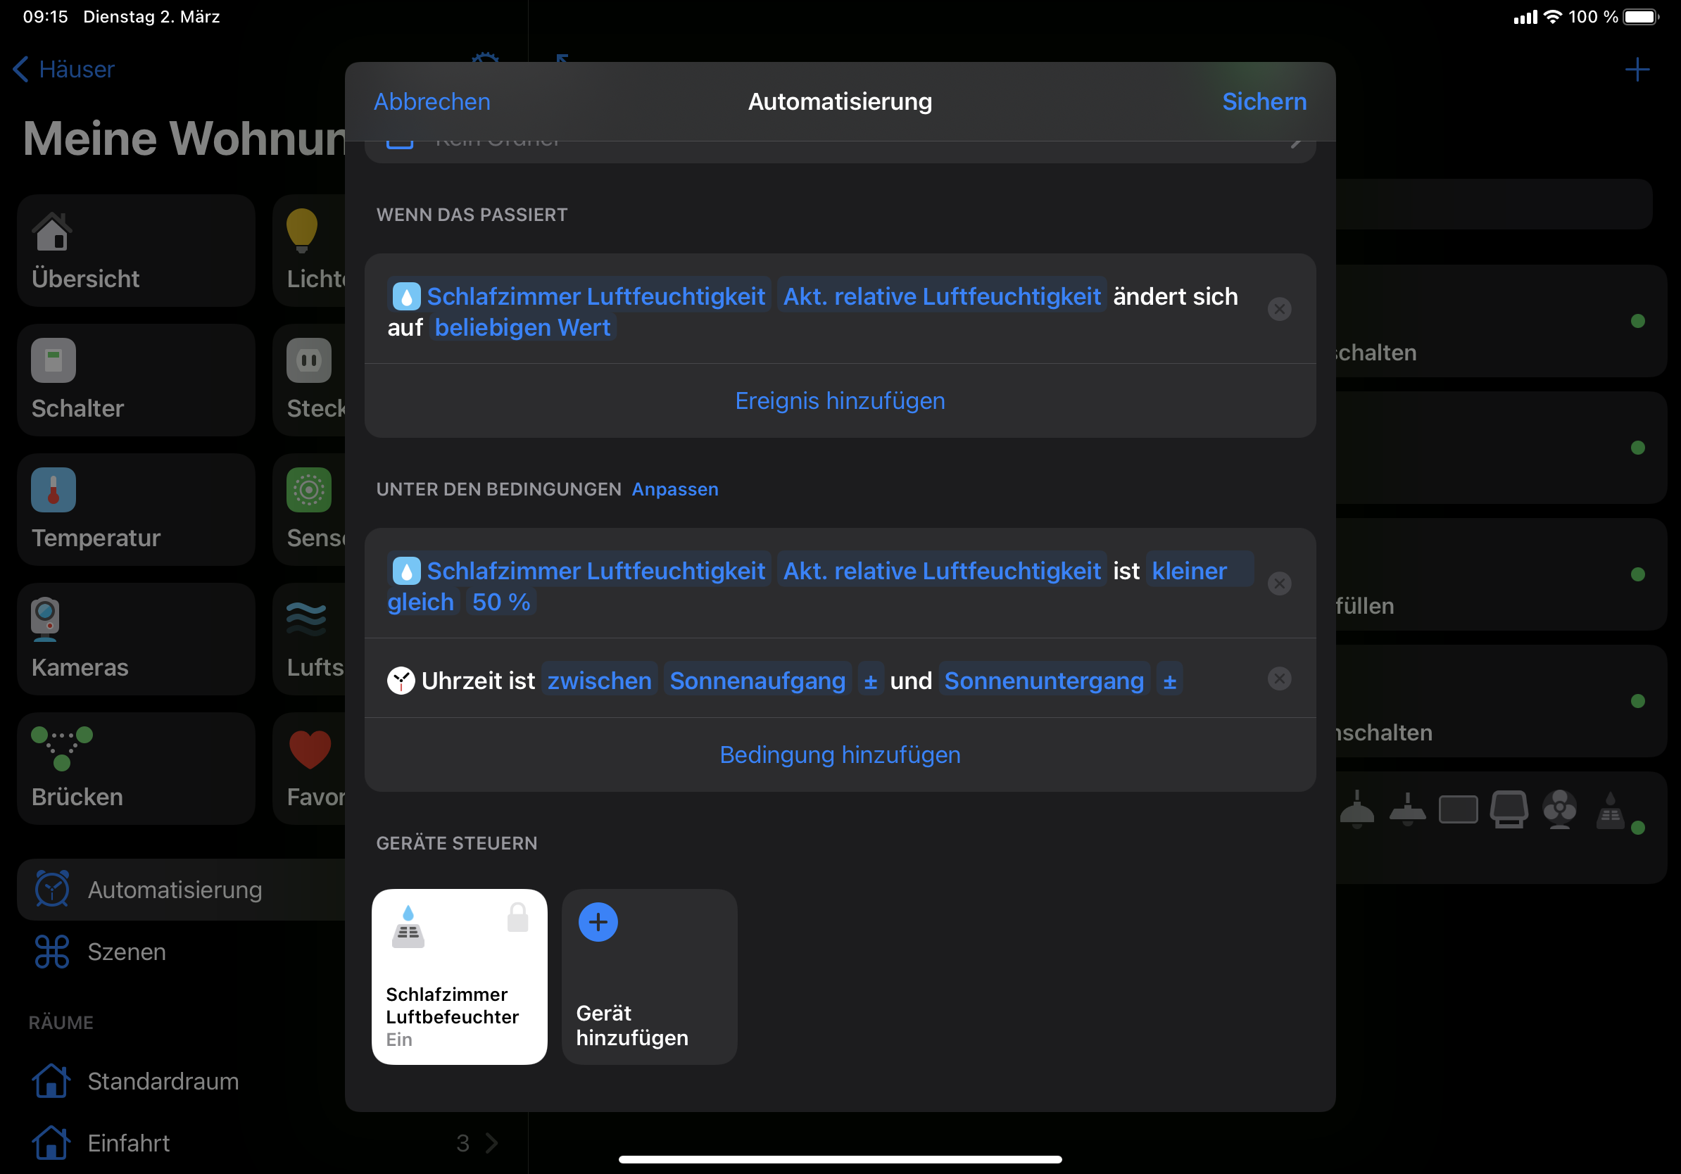Click Bedingung hinzufügen link

click(x=840, y=754)
